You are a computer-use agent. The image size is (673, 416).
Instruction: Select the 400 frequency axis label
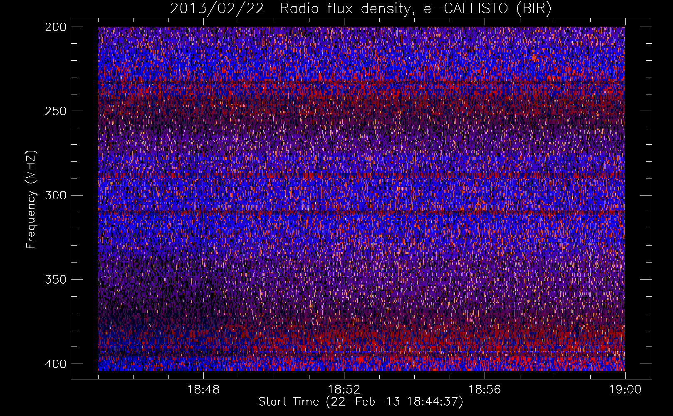pos(55,364)
